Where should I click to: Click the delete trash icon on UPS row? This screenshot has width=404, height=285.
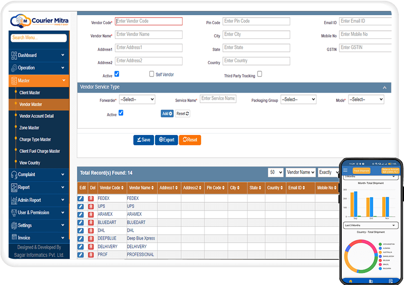(x=90, y=206)
